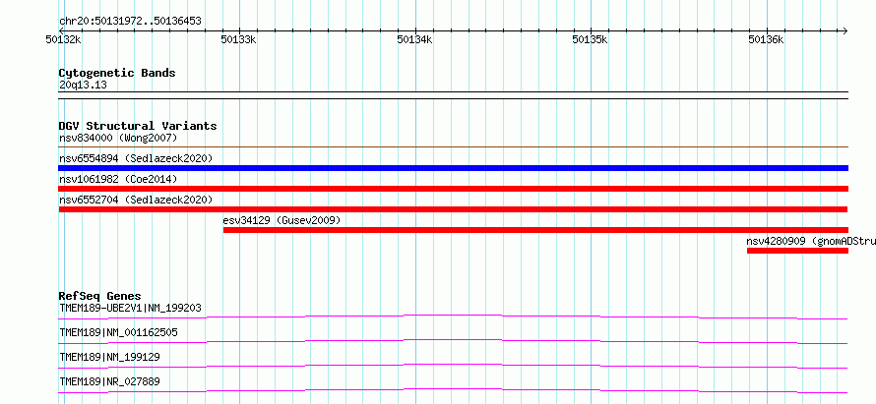The height and width of the screenshot is (404, 876).
Task: Select variant label nsv4280909 (gnomADStru
Action: [x=811, y=242]
